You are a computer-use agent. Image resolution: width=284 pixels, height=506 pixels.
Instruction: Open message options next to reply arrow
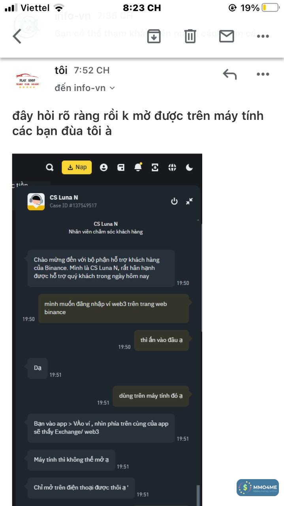[263, 74]
